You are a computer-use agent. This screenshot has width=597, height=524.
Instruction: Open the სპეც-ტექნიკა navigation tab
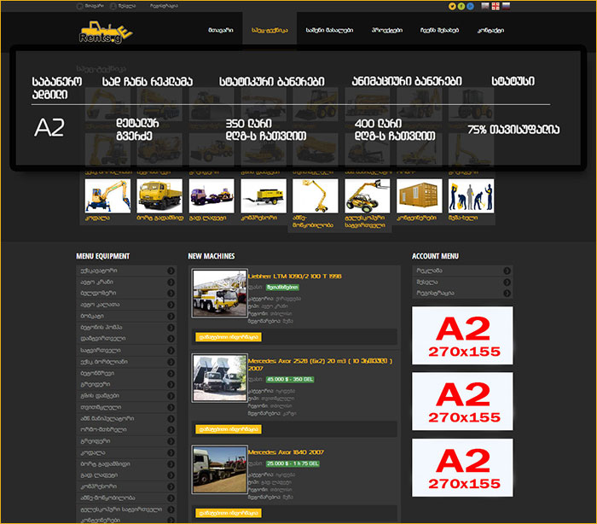pyautogui.click(x=270, y=30)
